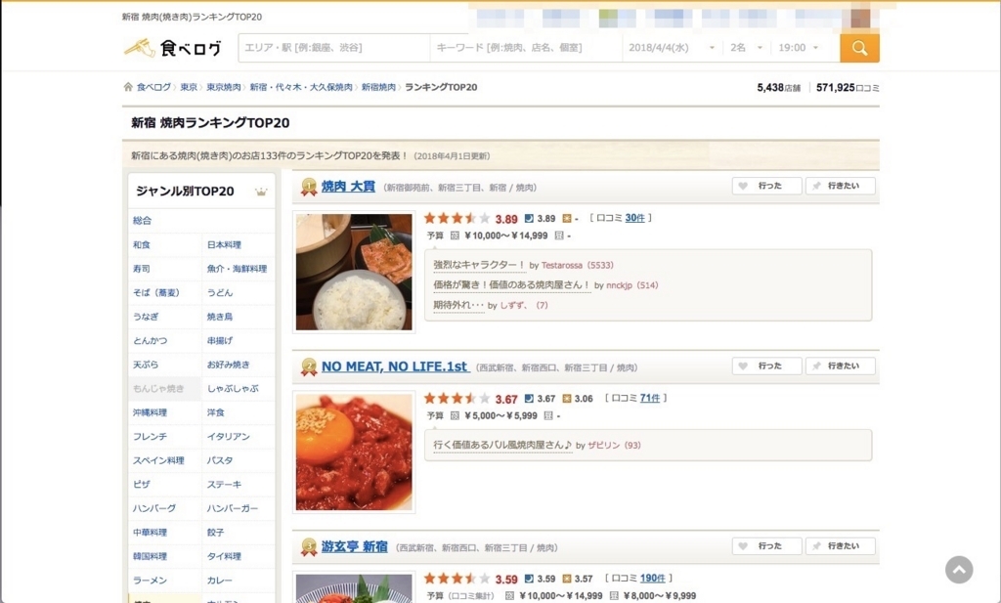Open the Tabelog logo homepage
Viewport: 1001px width, 603px height.
(173, 48)
